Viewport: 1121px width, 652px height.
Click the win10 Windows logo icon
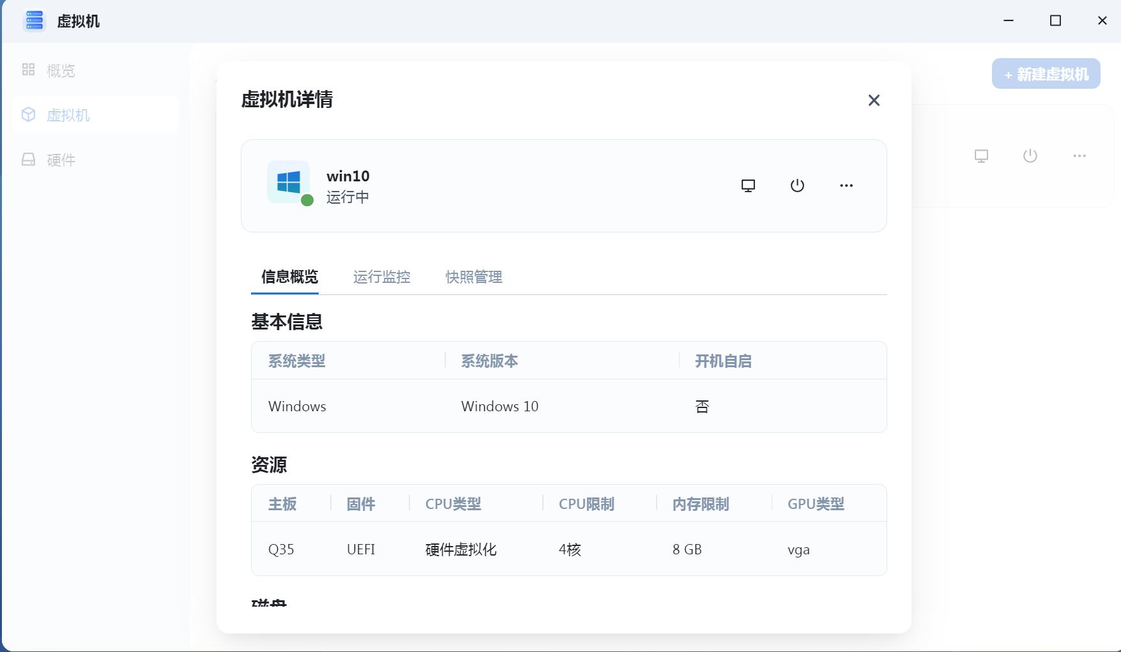(289, 182)
